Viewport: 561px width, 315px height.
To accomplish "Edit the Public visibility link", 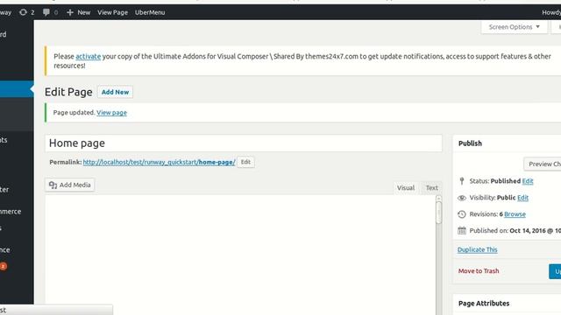I will coord(522,198).
